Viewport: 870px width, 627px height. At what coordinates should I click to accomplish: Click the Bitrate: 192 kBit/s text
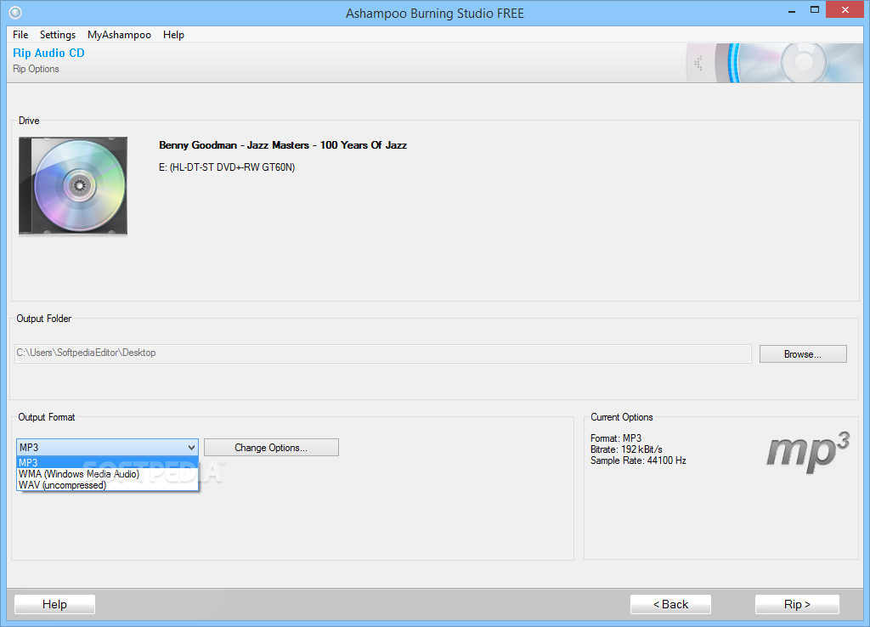coord(626,449)
